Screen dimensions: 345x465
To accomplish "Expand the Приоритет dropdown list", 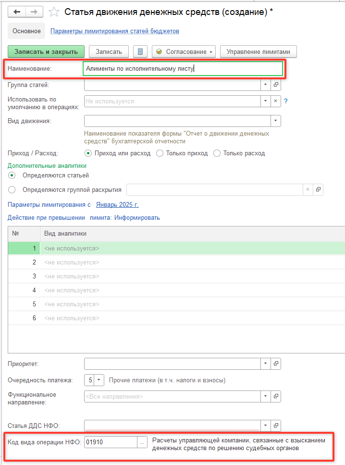I will click(266, 363).
